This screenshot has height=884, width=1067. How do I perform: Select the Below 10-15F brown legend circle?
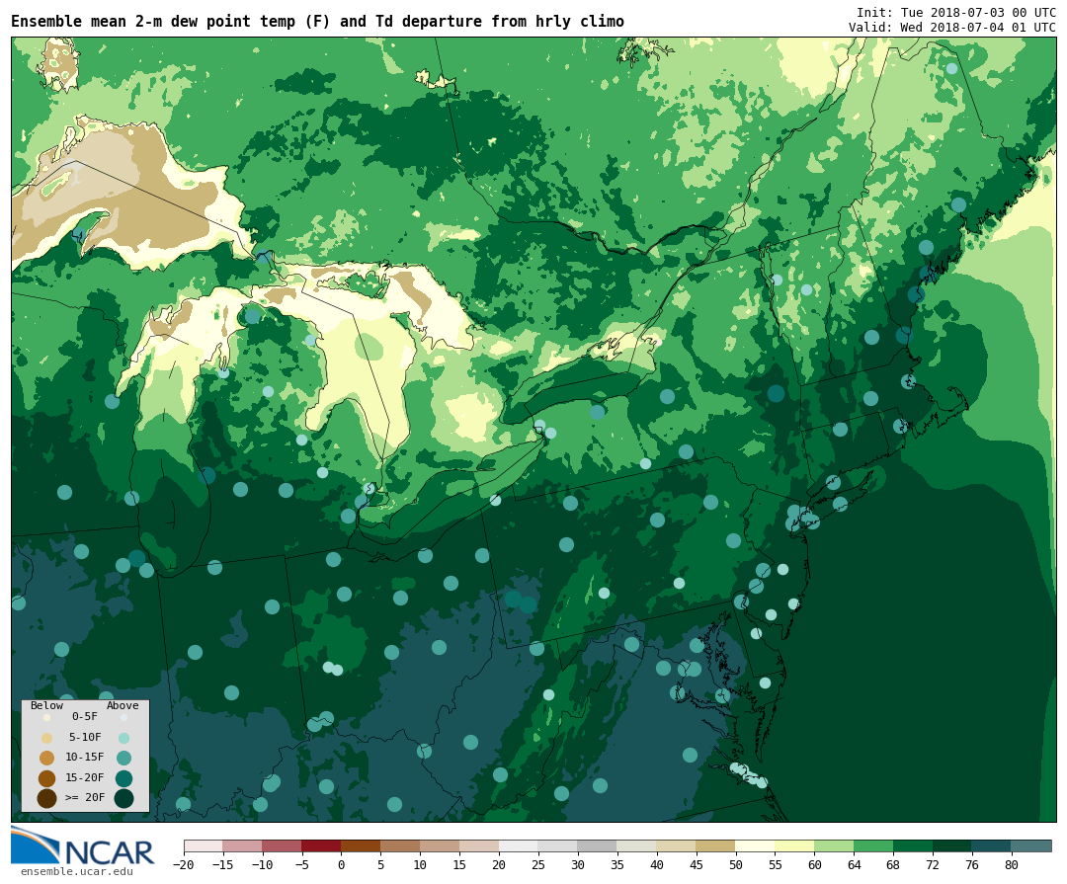point(47,758)
